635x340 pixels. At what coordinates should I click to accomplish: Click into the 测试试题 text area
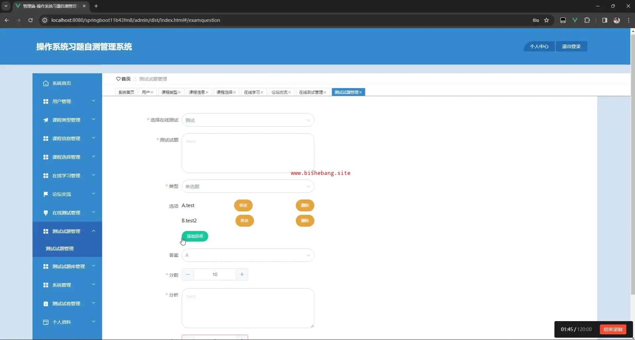click(x=248, y=153)
